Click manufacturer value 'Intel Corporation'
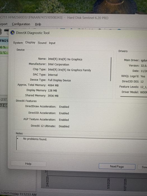 coord(59,64)
